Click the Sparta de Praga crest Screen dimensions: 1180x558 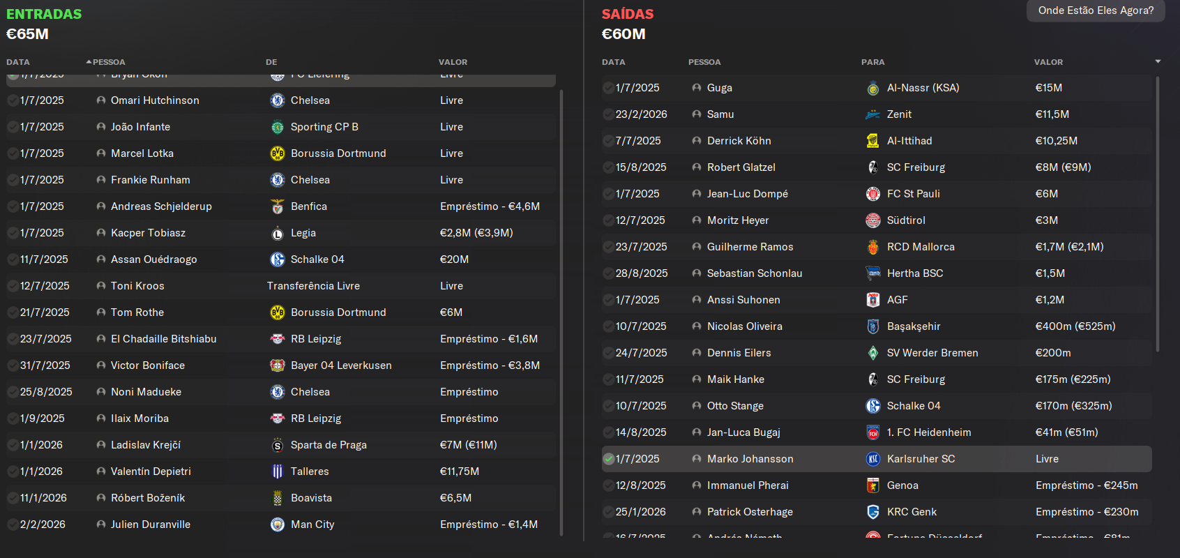coord(278,445)
